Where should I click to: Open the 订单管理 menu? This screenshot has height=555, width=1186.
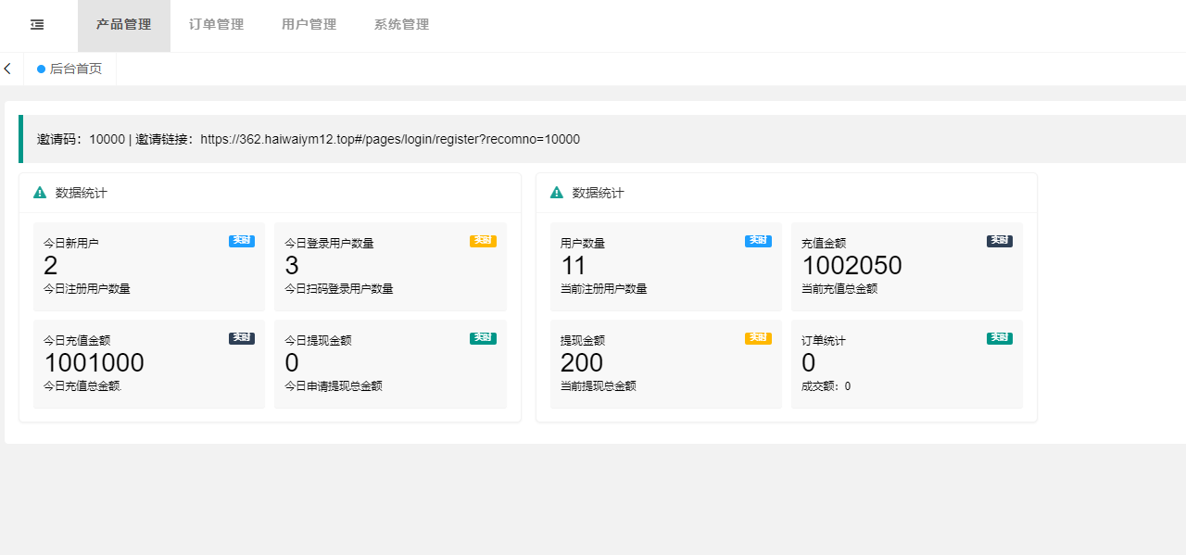click(x=217, y=25)
